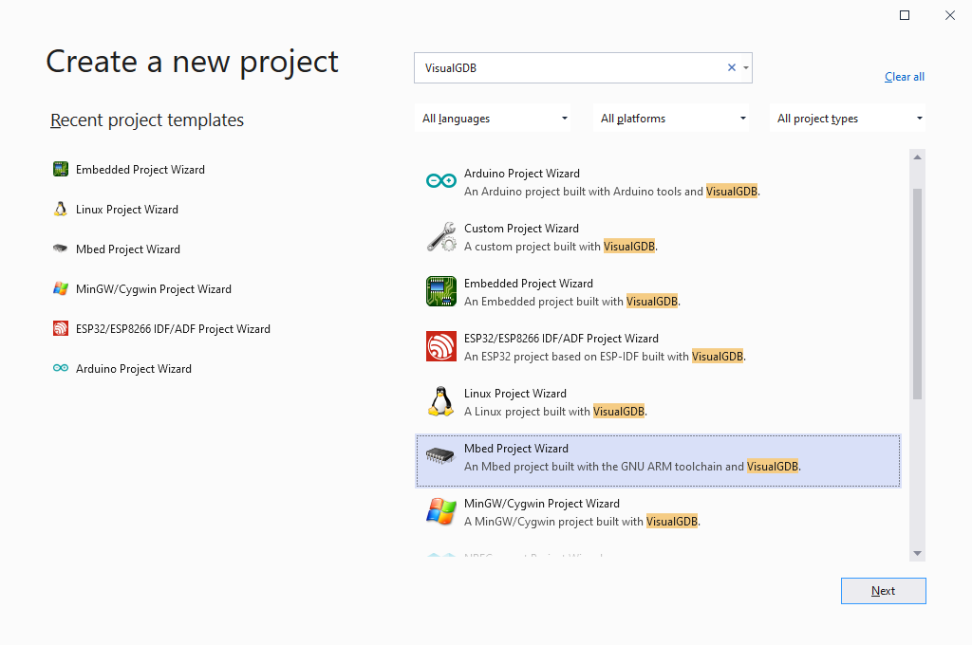Screen dimensions: 972x645
Task: Select Arduino Project Wizard from recent templates
Action: (133, 369)
